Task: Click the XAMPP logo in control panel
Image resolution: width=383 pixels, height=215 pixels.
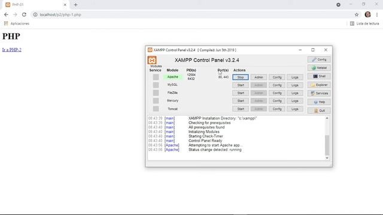Action: (x=151, y=60)
